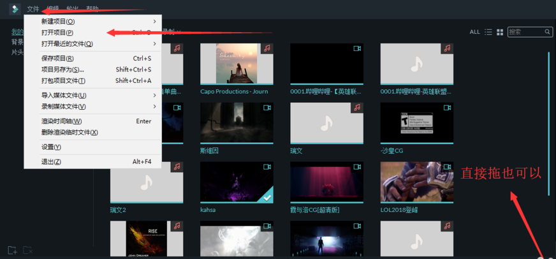The image size is (556, 259).
Task: Click the delete folder icon
Action: click(28, 250)
